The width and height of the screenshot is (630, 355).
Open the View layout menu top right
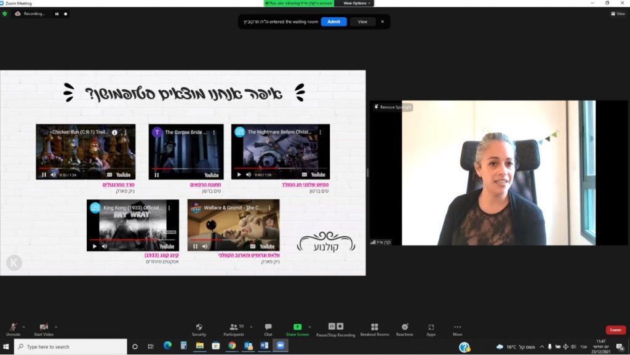point(618,14)
